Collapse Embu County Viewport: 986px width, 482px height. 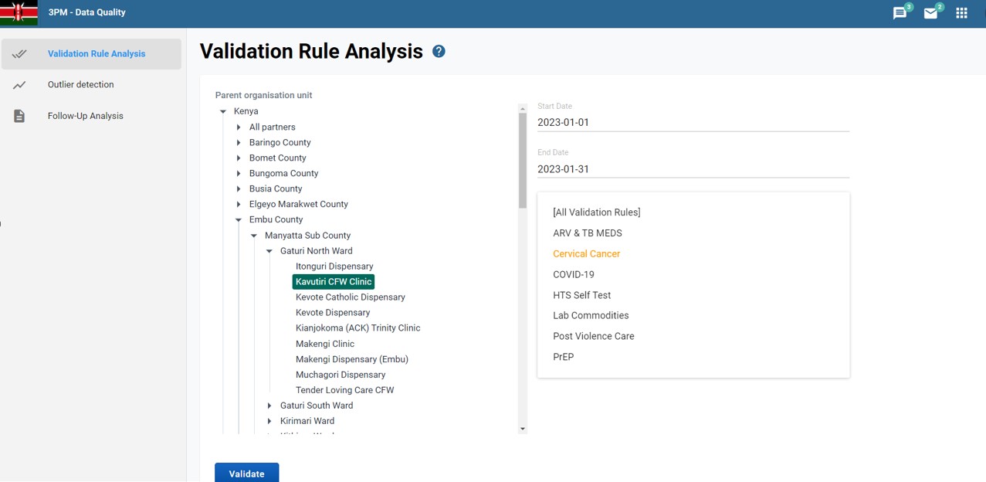point(239,220)
